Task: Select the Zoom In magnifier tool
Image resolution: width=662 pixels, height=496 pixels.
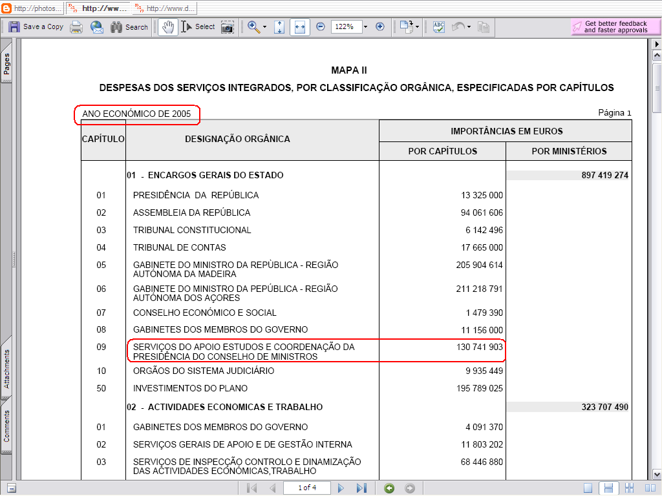Action: (253, 27)
